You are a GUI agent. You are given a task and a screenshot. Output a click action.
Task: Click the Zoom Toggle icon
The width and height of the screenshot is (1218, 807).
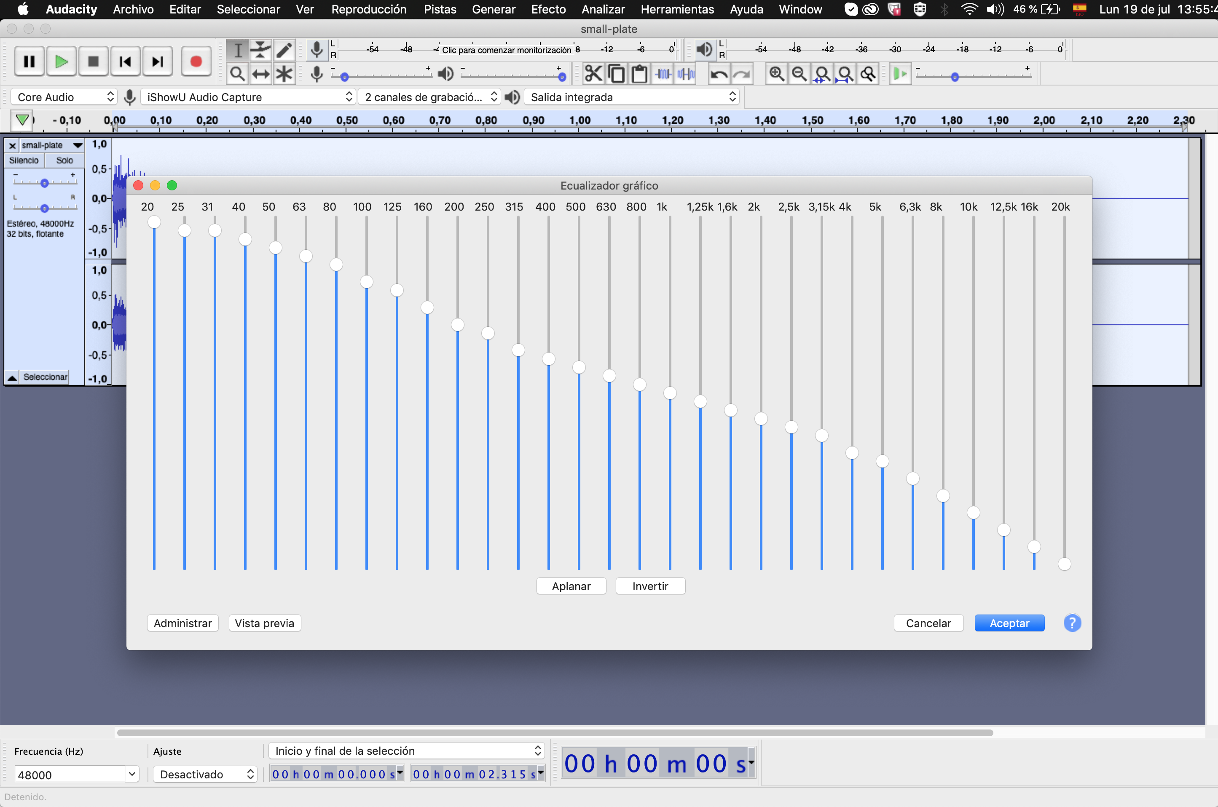click(x=868, y=74)
